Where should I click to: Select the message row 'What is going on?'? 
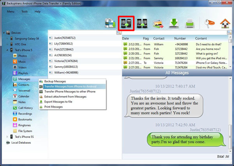pyautogui.click(x=175, y=54)
